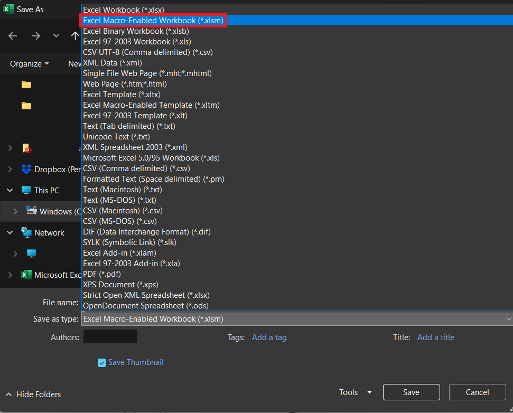The width and height of the screenshot is (513, 413).
Task: Open recent locations chevron dropdown
Action: tap(57, 35)
